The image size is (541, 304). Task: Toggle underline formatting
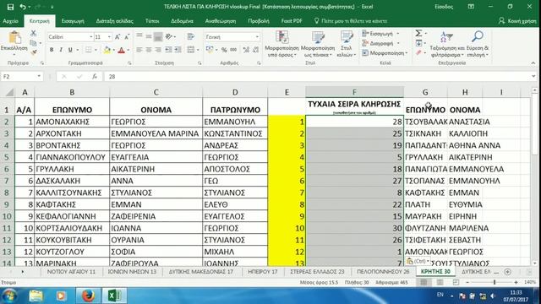point(70,51)
